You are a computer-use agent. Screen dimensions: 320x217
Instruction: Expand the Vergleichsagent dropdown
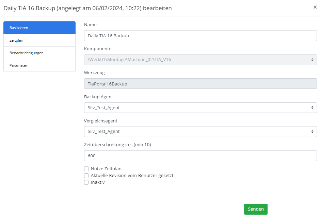click(200, 132)
